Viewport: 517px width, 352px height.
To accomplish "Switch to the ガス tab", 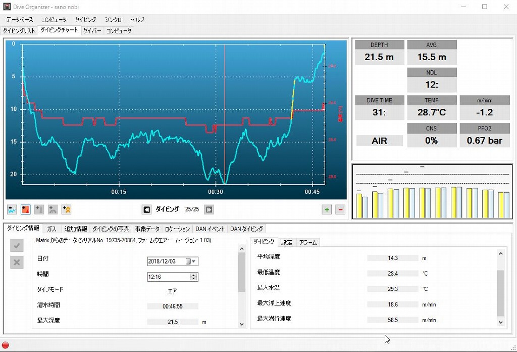I will [x=51, y=229].
